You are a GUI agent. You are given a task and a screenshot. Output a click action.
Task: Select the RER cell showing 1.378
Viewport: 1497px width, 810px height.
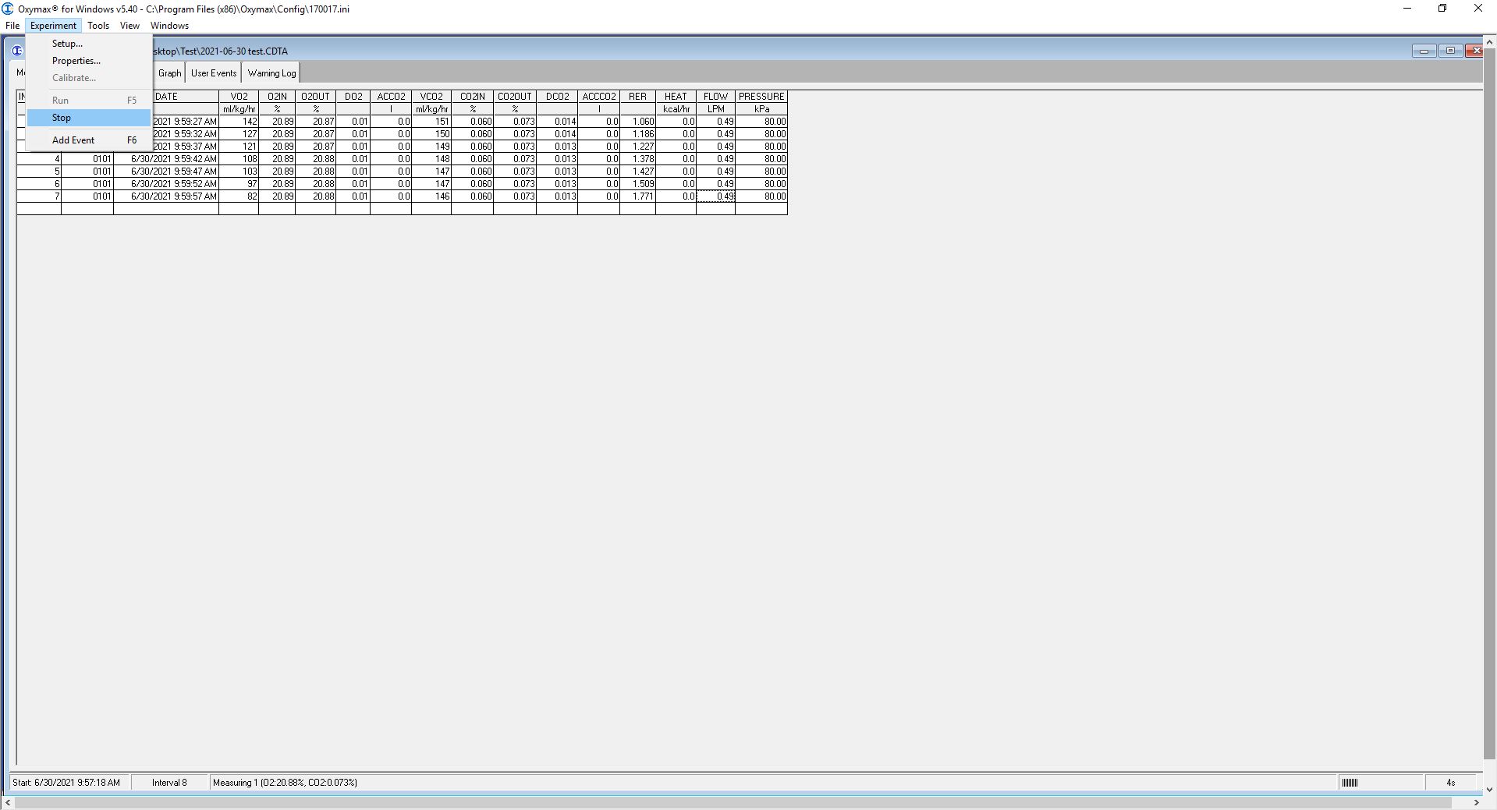[637, 159]
